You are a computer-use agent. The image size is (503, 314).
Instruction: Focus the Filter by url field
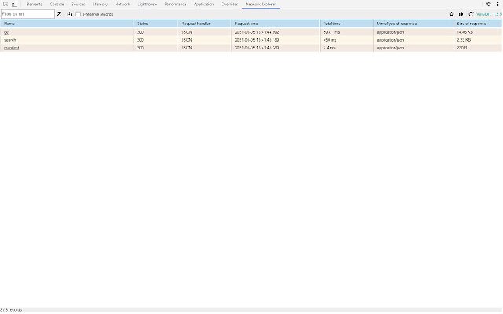28,14
